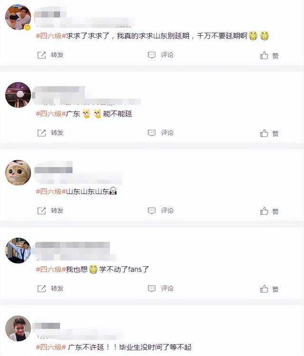View the cat avatar profile
304x356 pixels.
18,173
